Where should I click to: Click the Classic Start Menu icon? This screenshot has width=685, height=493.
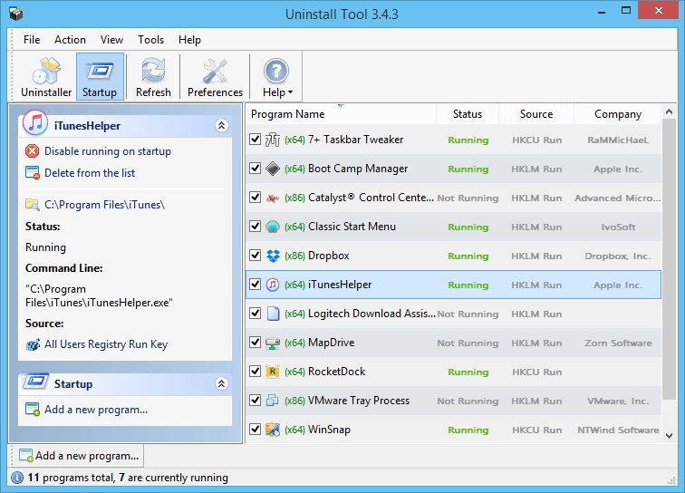(273, 227)
